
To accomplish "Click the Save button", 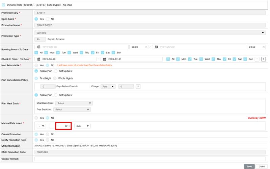I will click(249, 166).
